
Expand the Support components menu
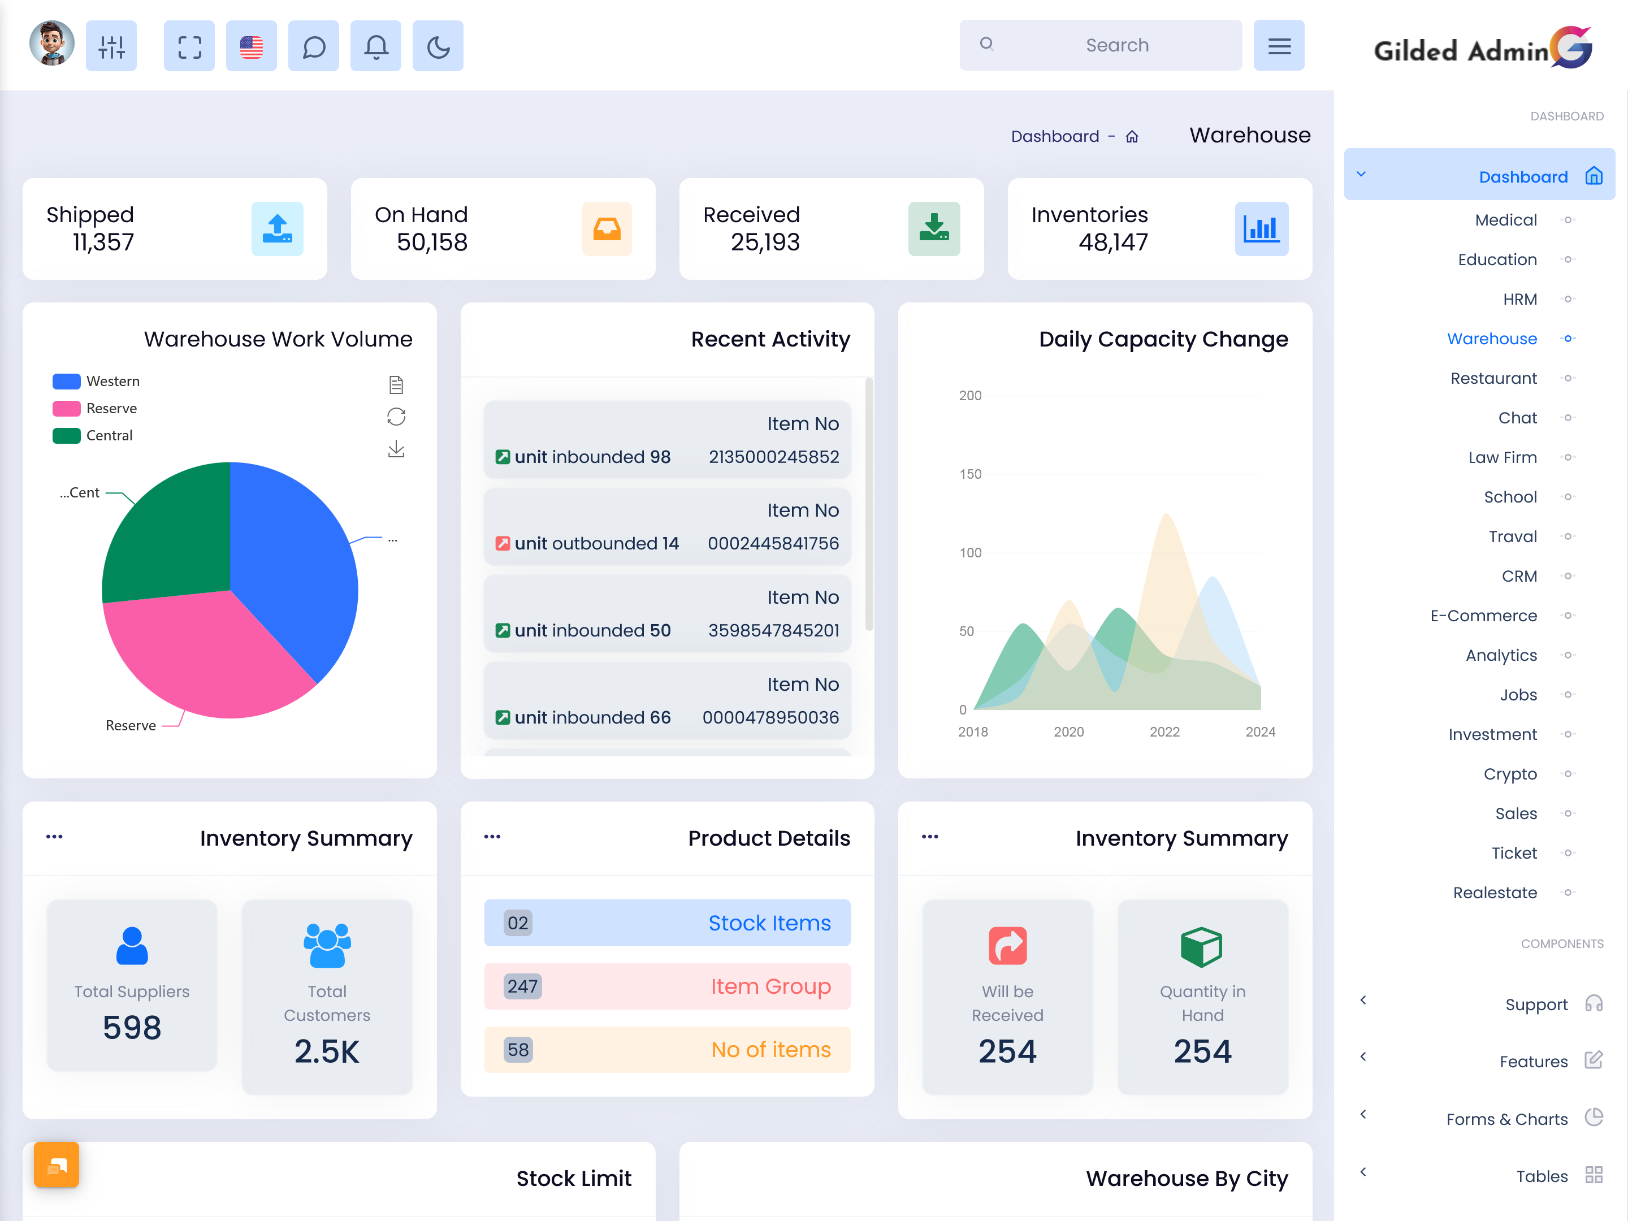click(1479, 1004)
